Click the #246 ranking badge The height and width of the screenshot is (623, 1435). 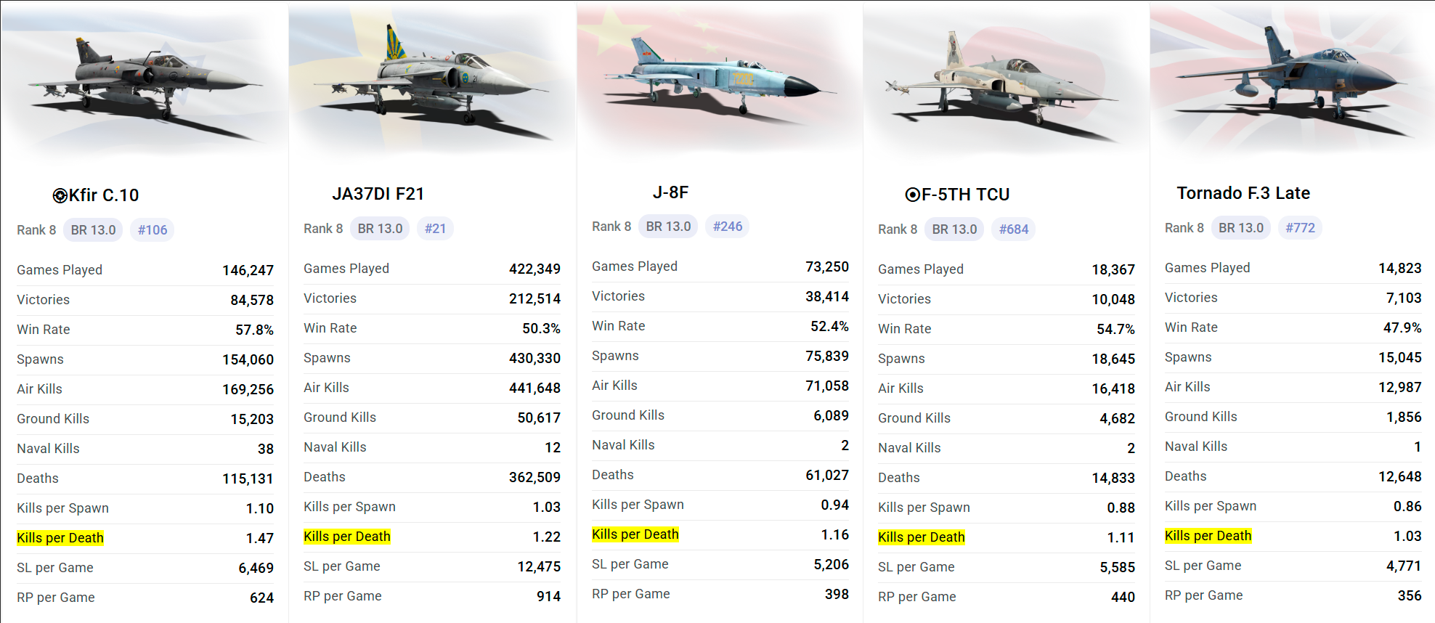point(727,227)
